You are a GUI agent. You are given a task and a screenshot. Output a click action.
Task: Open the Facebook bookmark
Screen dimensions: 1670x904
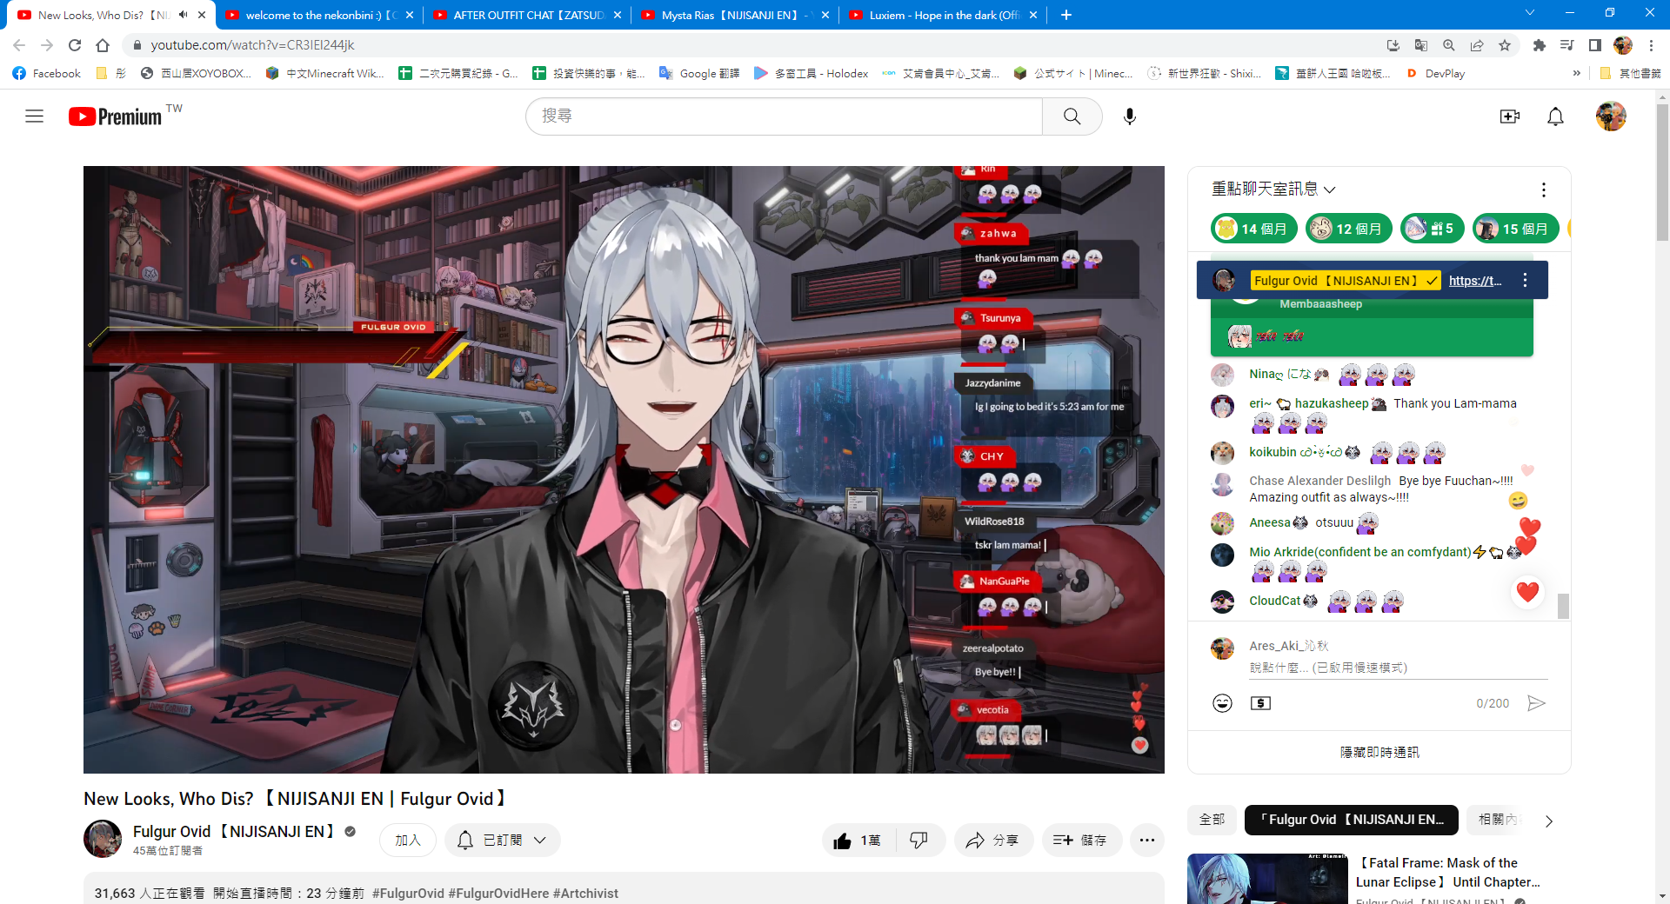[47, 74]
